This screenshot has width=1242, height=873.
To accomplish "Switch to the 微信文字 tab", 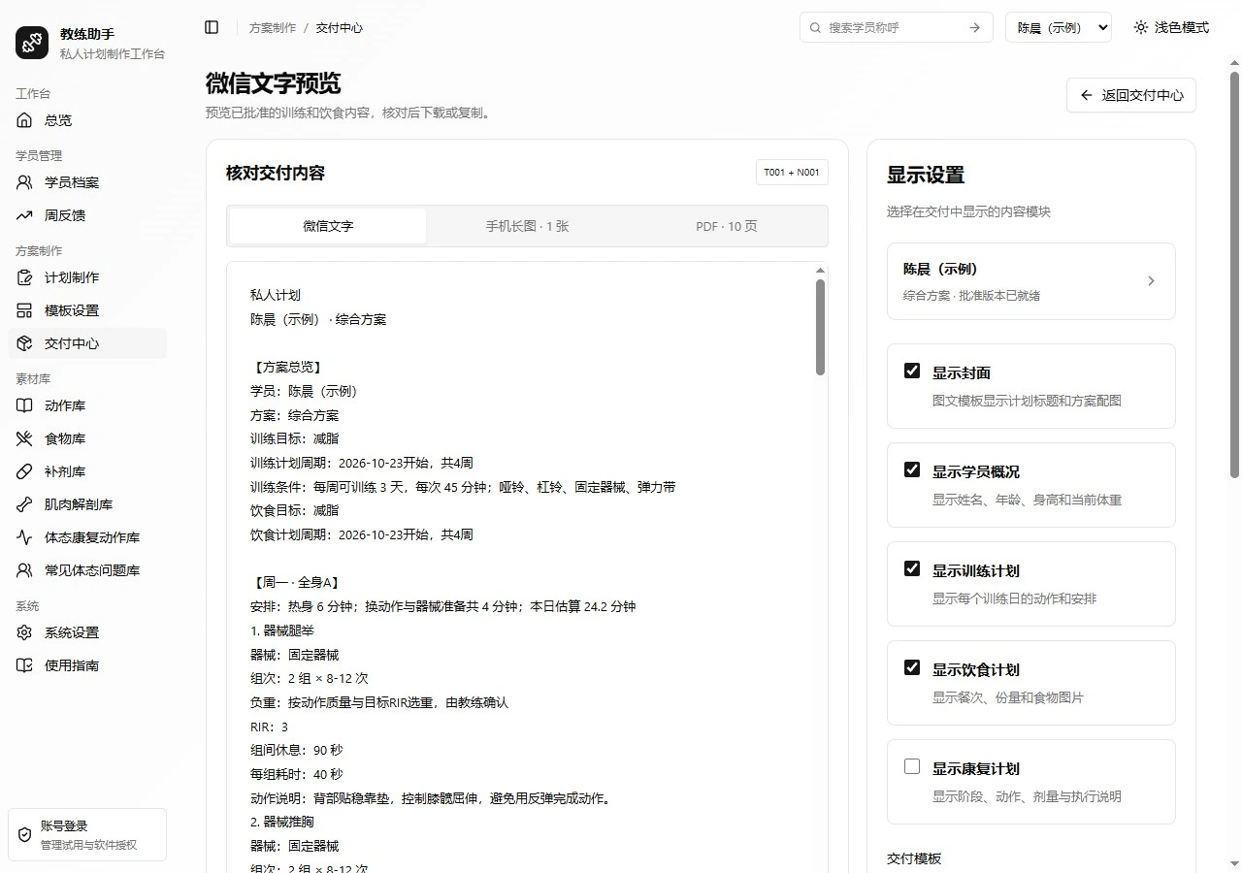I will pos(328,226).
